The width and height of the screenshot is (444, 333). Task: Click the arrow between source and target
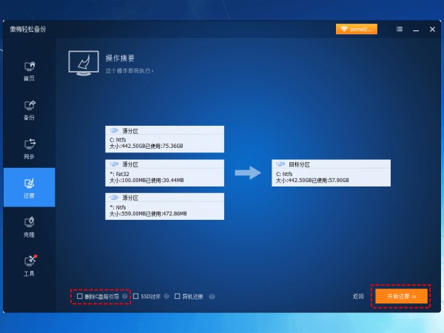click(x=248, y=172)
